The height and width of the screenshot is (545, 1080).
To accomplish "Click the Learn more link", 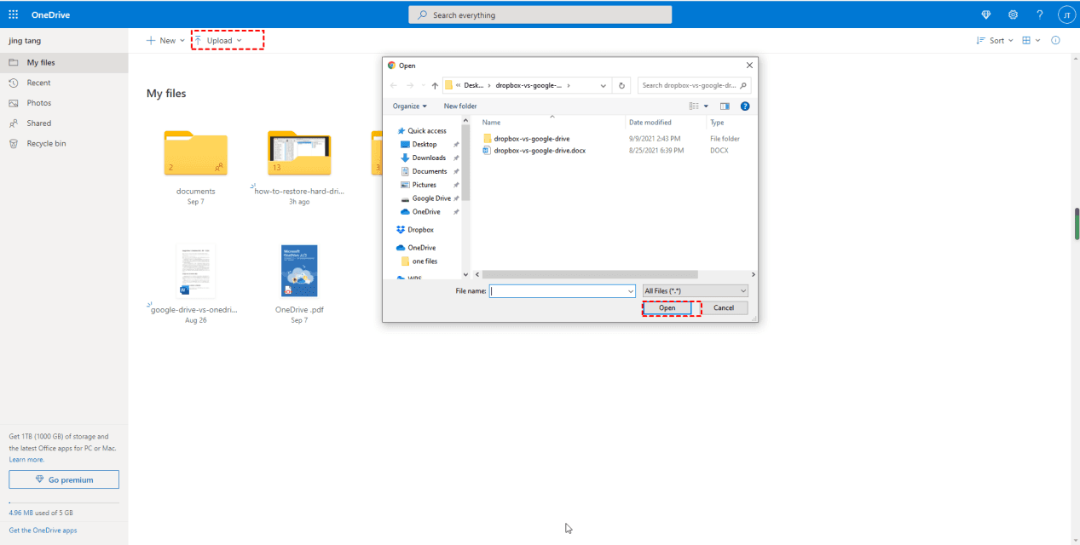I will [x=26, y=459].
